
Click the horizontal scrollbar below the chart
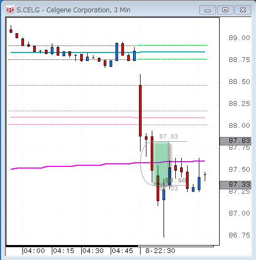click(x=110, y=246)
